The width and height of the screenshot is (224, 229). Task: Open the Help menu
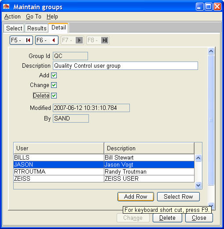point(52,17)
